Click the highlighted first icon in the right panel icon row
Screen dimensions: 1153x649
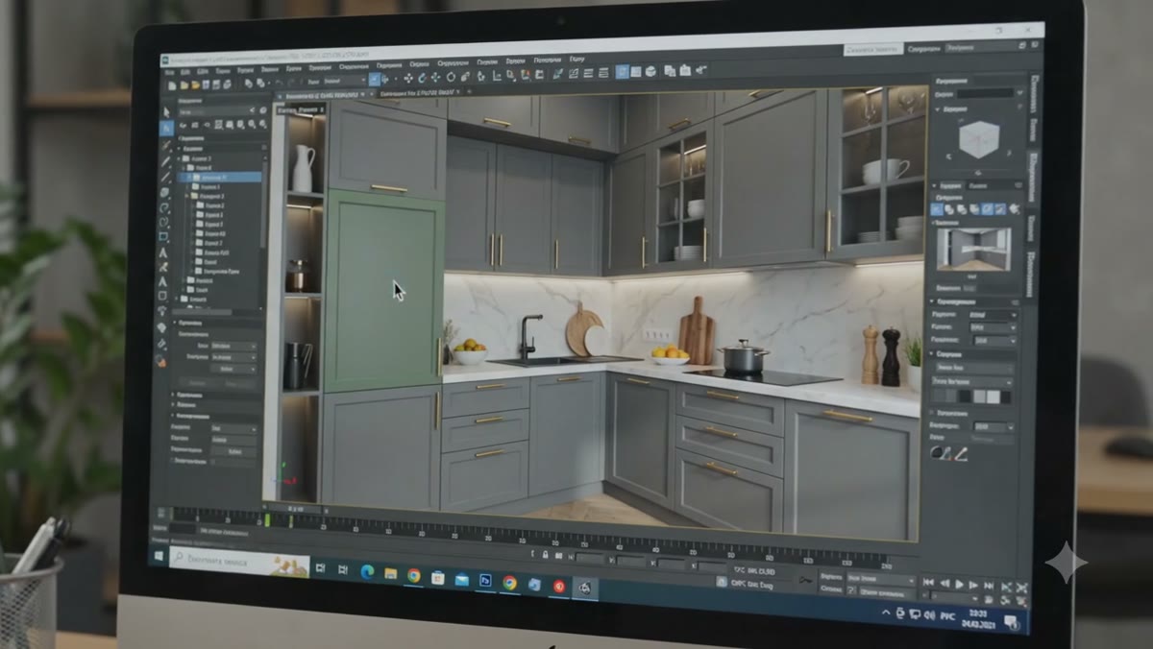point(937,208)
